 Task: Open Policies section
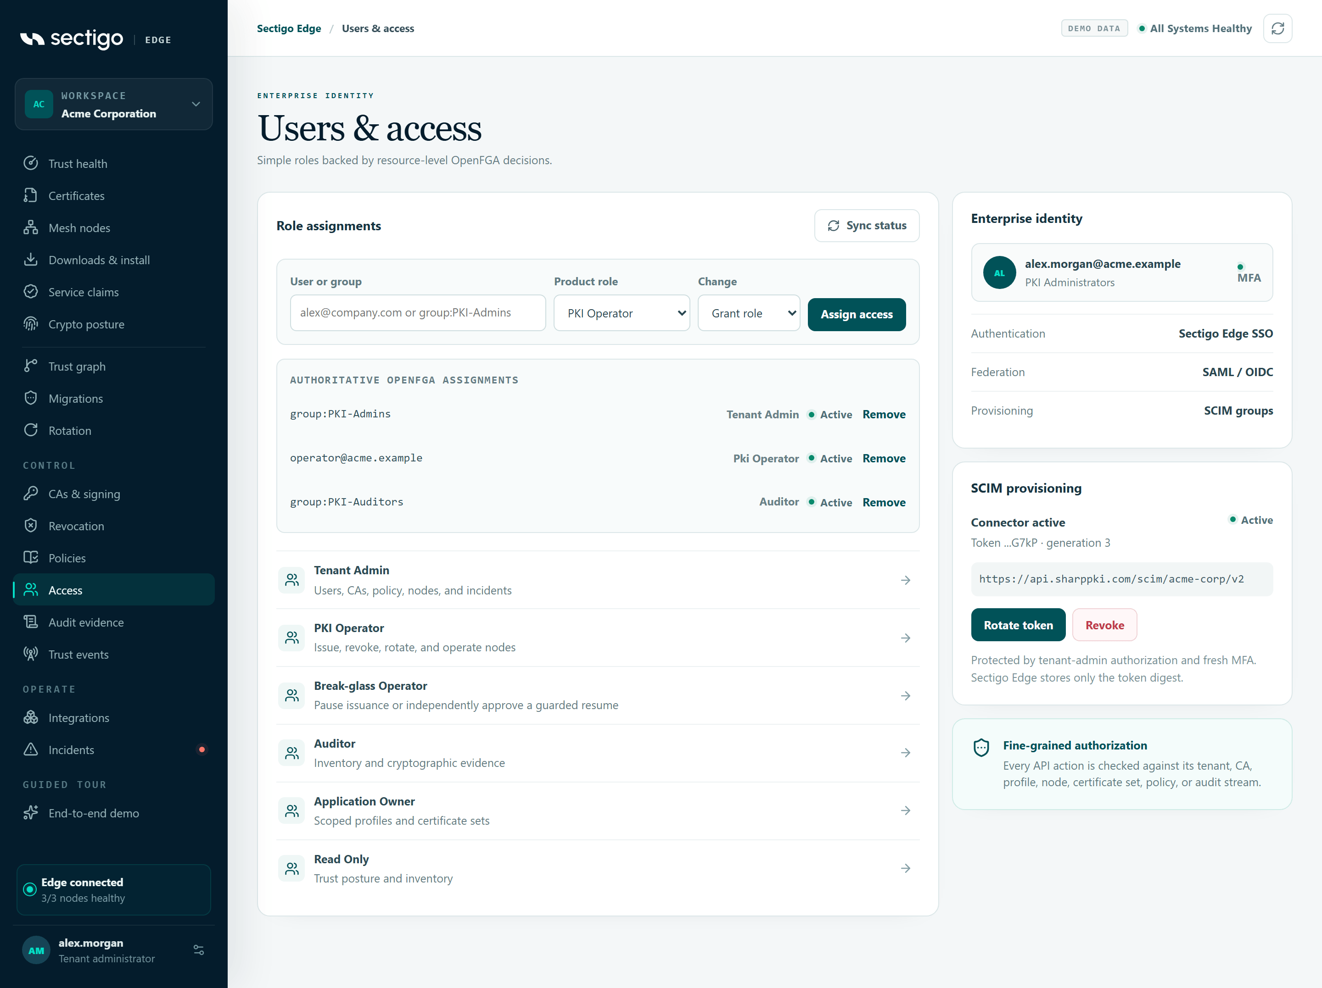click(x=113, y=558)
